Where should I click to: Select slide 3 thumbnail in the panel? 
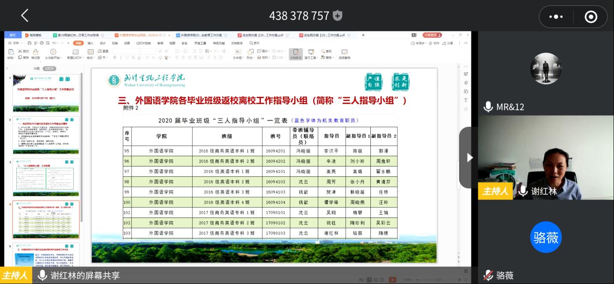click(x=45, y=176)
